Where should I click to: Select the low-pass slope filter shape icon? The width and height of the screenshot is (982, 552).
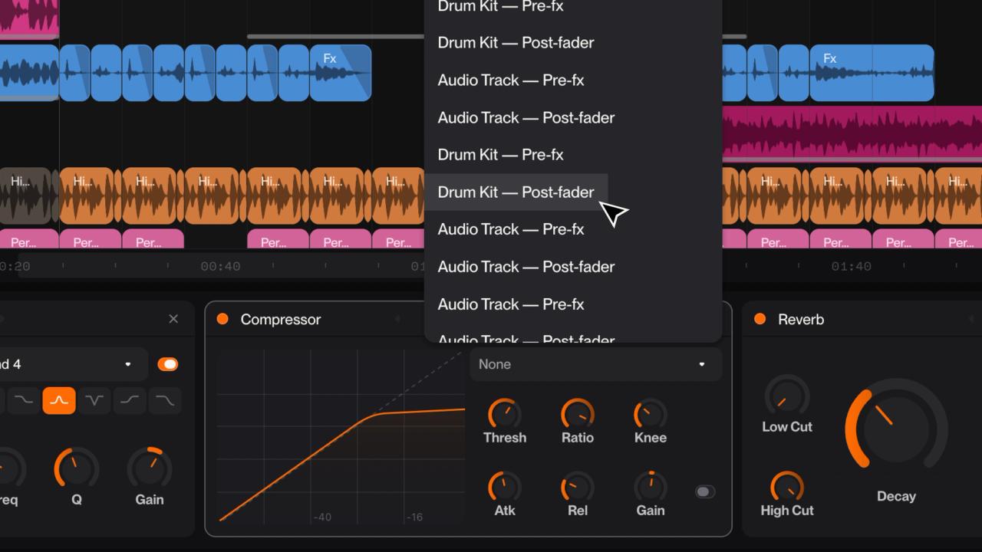tap(165, 400)
